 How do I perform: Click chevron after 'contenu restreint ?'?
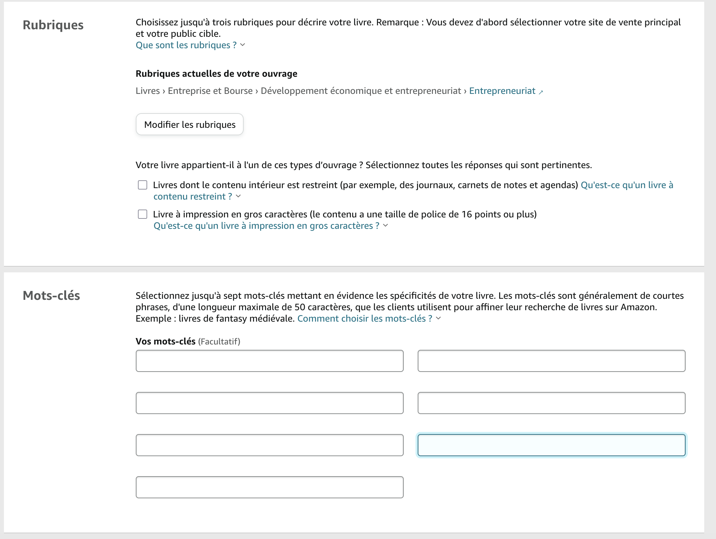(238, 196)
